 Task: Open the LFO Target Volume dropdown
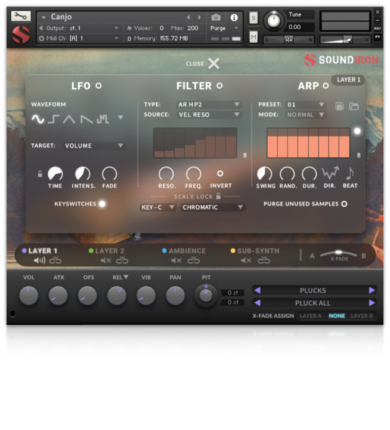(x=94, y=145)
